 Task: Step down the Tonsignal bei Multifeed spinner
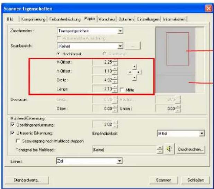pyautogui.click(x=160, y=151)
